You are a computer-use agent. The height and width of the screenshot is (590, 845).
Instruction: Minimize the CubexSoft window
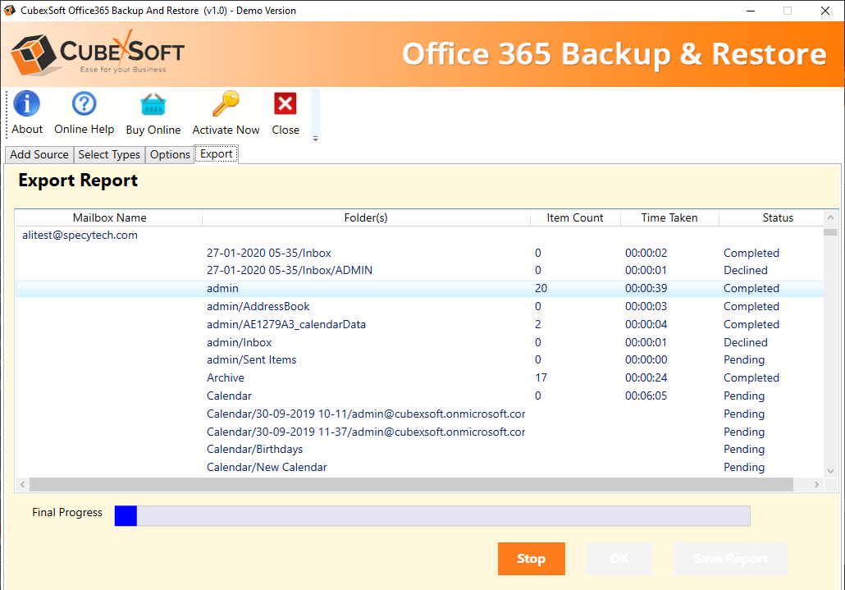point(750,11)
